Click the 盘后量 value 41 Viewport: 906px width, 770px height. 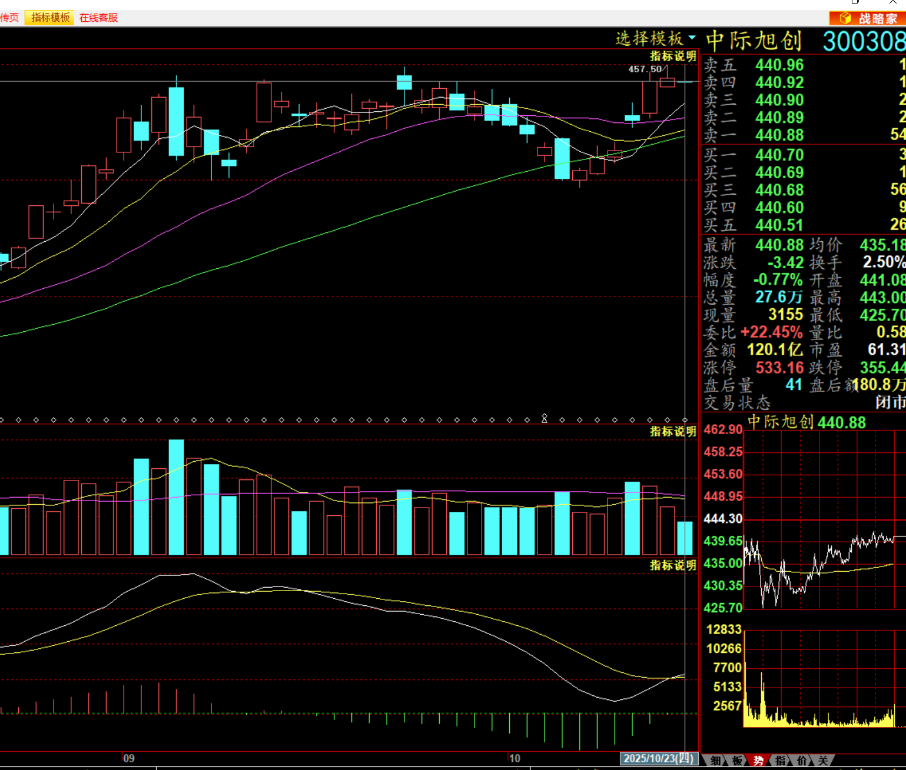point(794,385)
